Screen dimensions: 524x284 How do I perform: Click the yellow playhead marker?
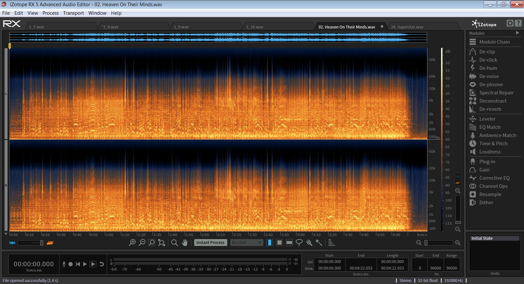pyautogui.click(x=10, y=46)
